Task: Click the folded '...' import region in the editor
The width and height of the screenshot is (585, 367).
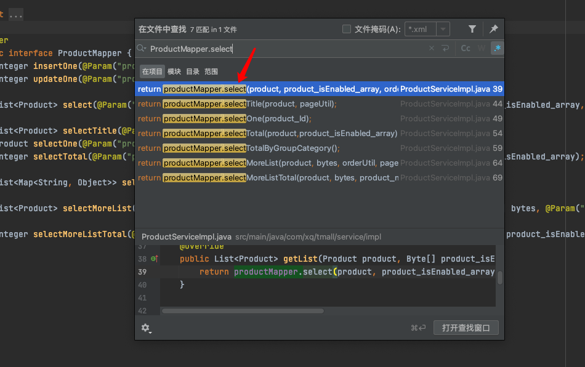Action: pos(15,15)
